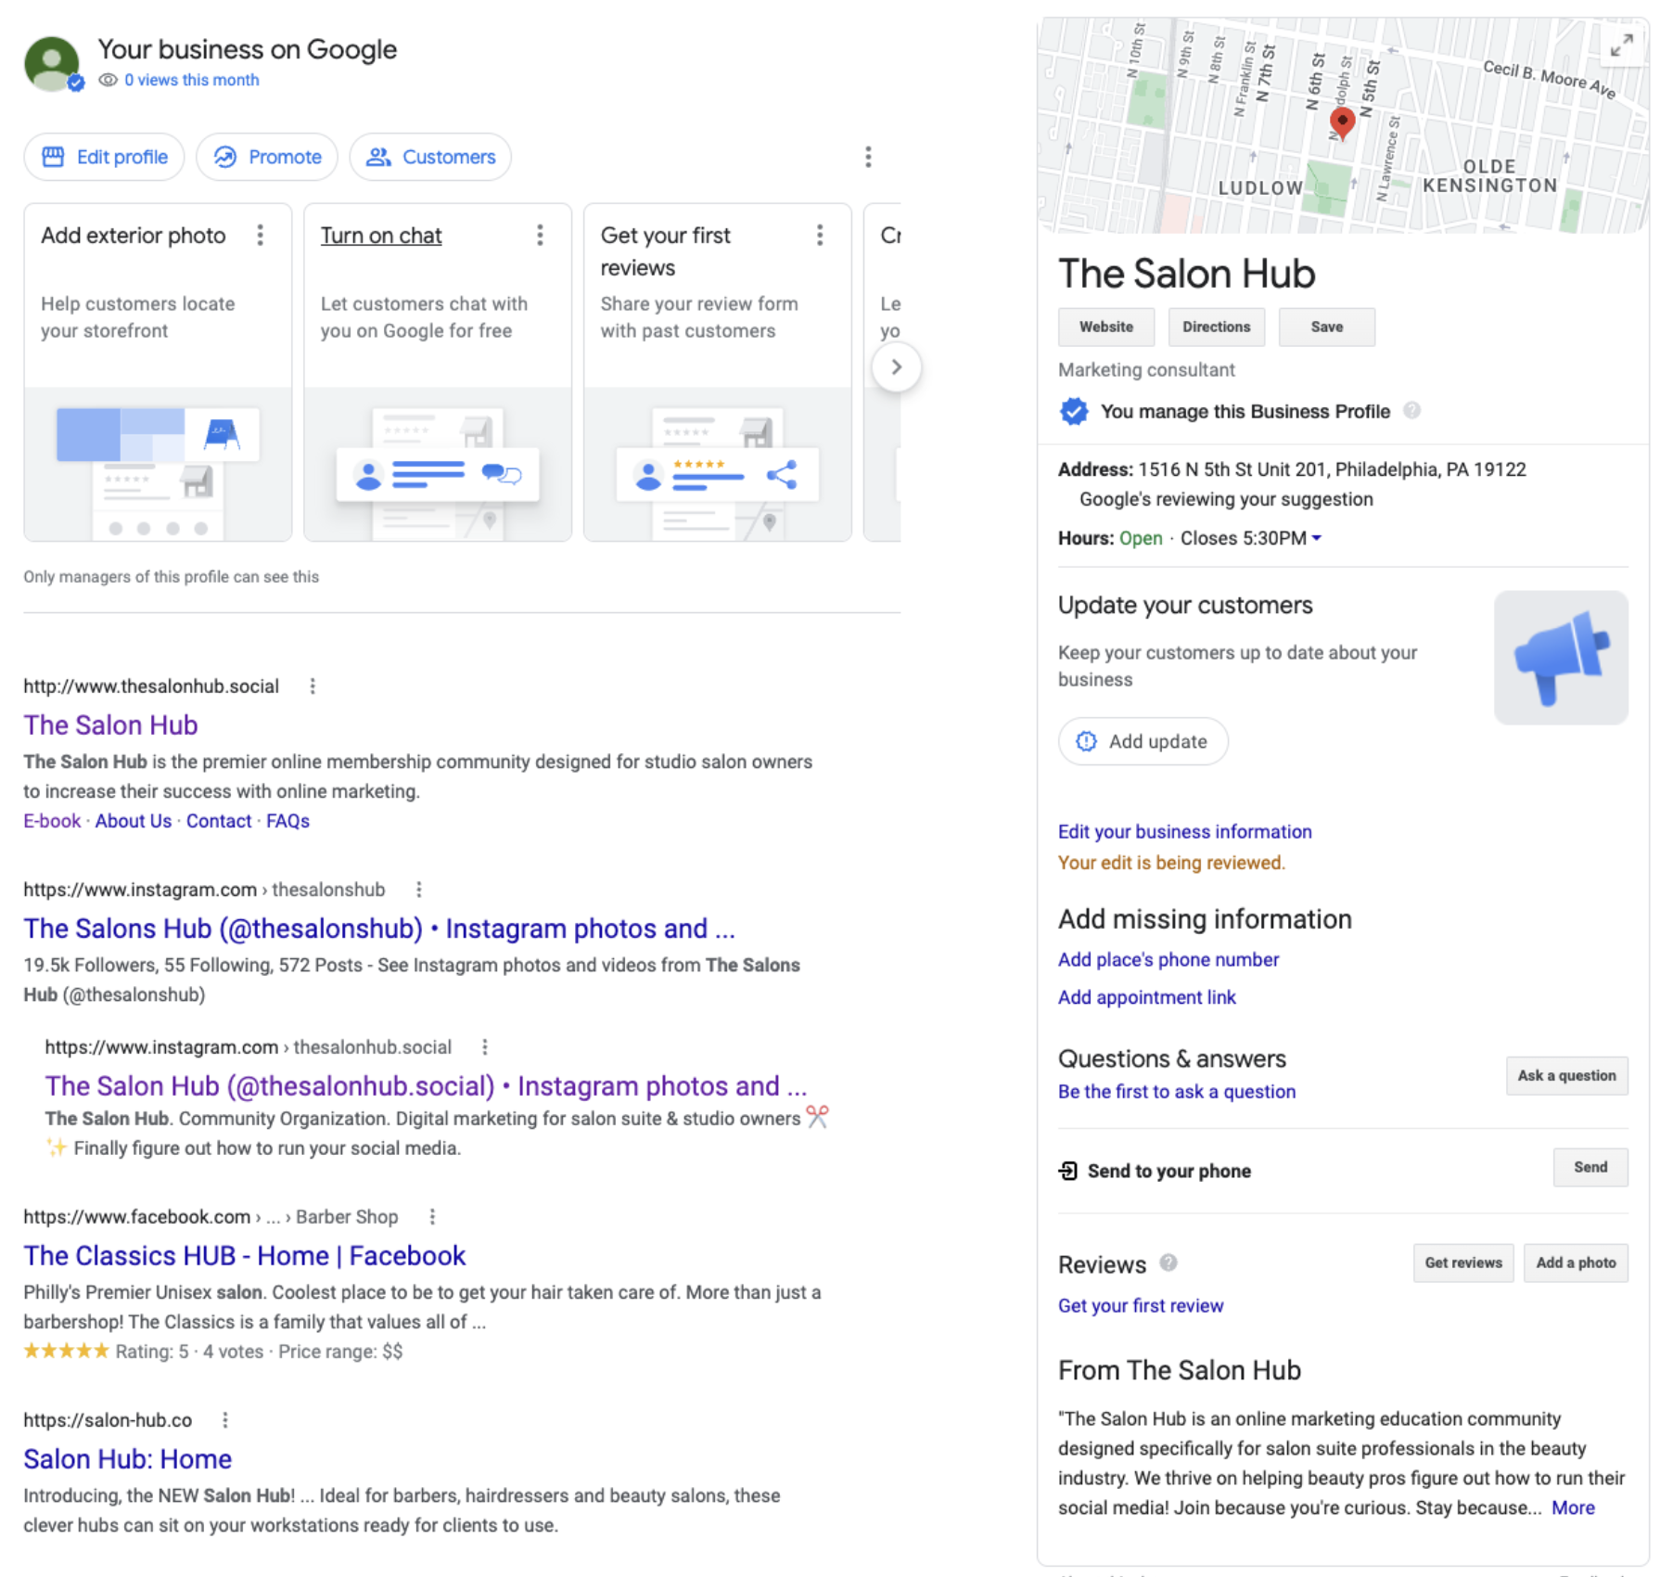The height and width of the screenshot is (1577, 1660).
Task: Open The Classics HUB Facebook result
Action: pyautogui.click(x=245, y=1255)
